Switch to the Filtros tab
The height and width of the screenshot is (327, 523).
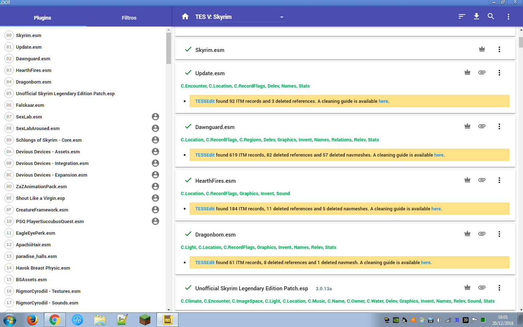[x=129, y=18]
